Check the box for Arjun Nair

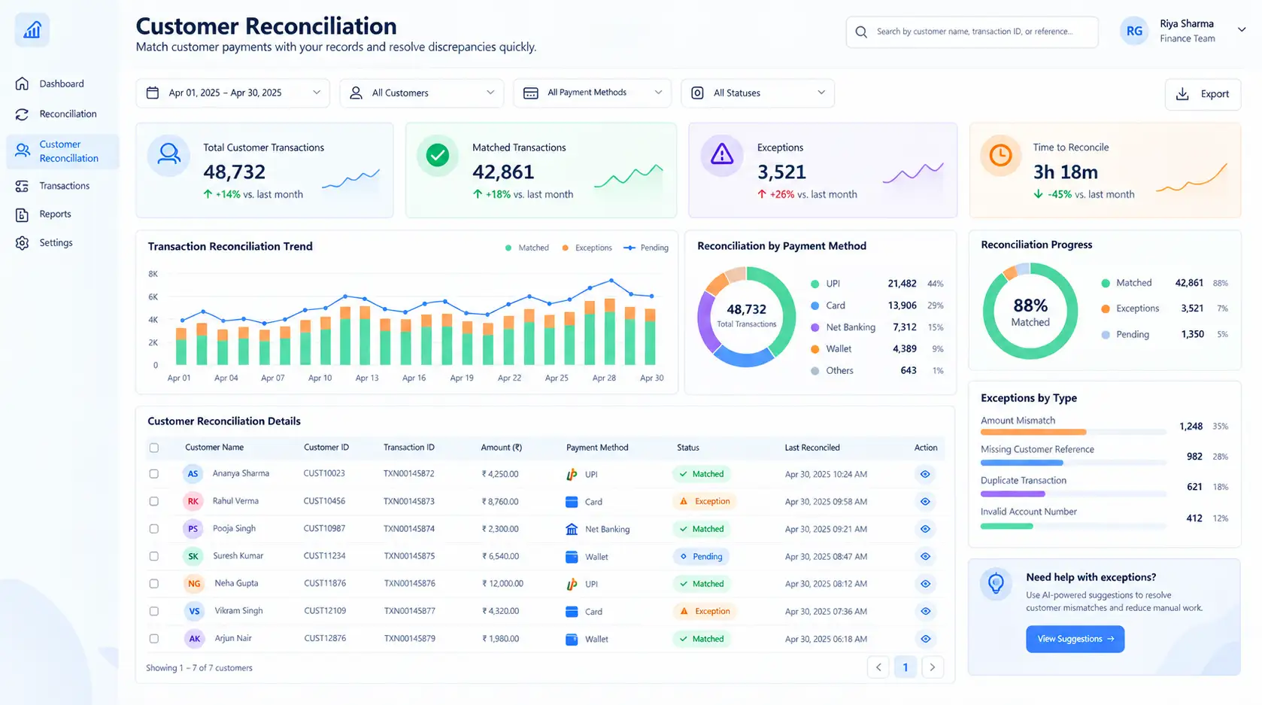(154, 639)
